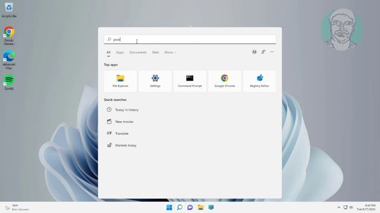Open the three-dot options menu
Viewport: 380px width, 213px height.
(272, 52)
